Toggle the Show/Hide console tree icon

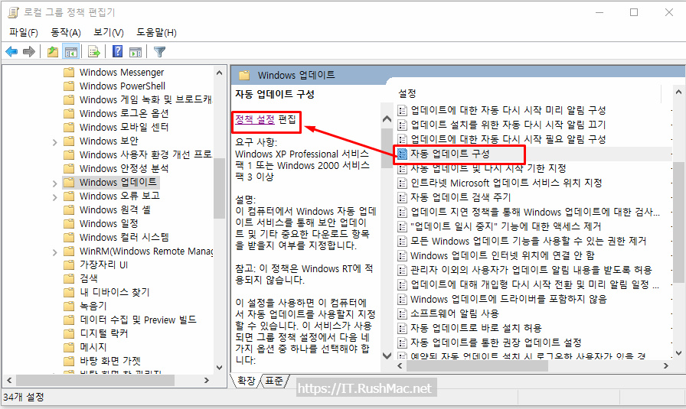coord(71,52)
